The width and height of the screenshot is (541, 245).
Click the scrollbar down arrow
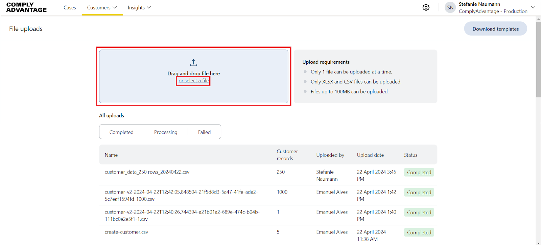coord(538,243)
